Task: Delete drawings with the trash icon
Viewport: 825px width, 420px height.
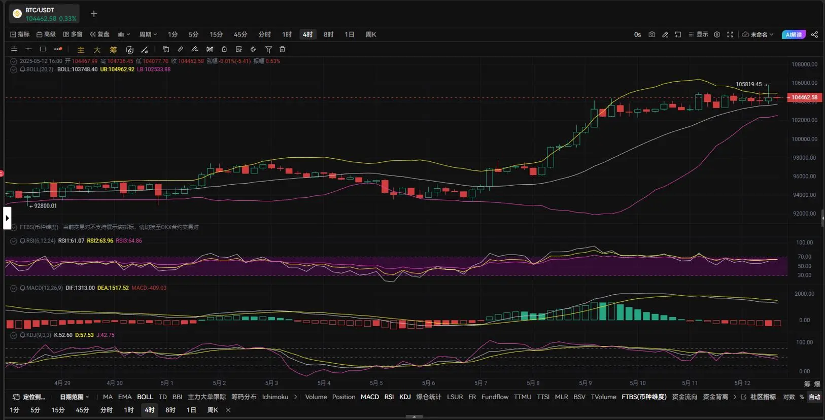Action: (283, 49)
